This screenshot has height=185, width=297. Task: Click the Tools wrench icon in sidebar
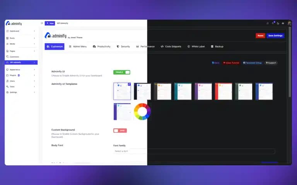click(7, 87)
